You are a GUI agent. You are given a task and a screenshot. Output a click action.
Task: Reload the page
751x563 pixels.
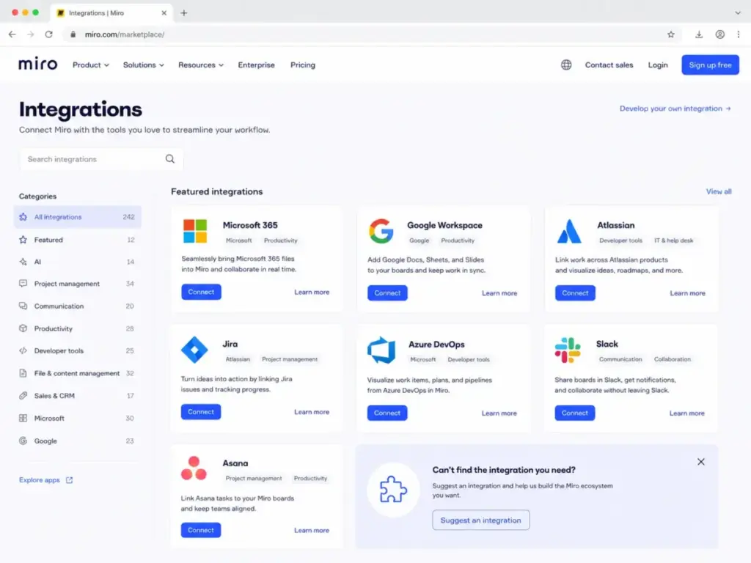coord(49,34)
